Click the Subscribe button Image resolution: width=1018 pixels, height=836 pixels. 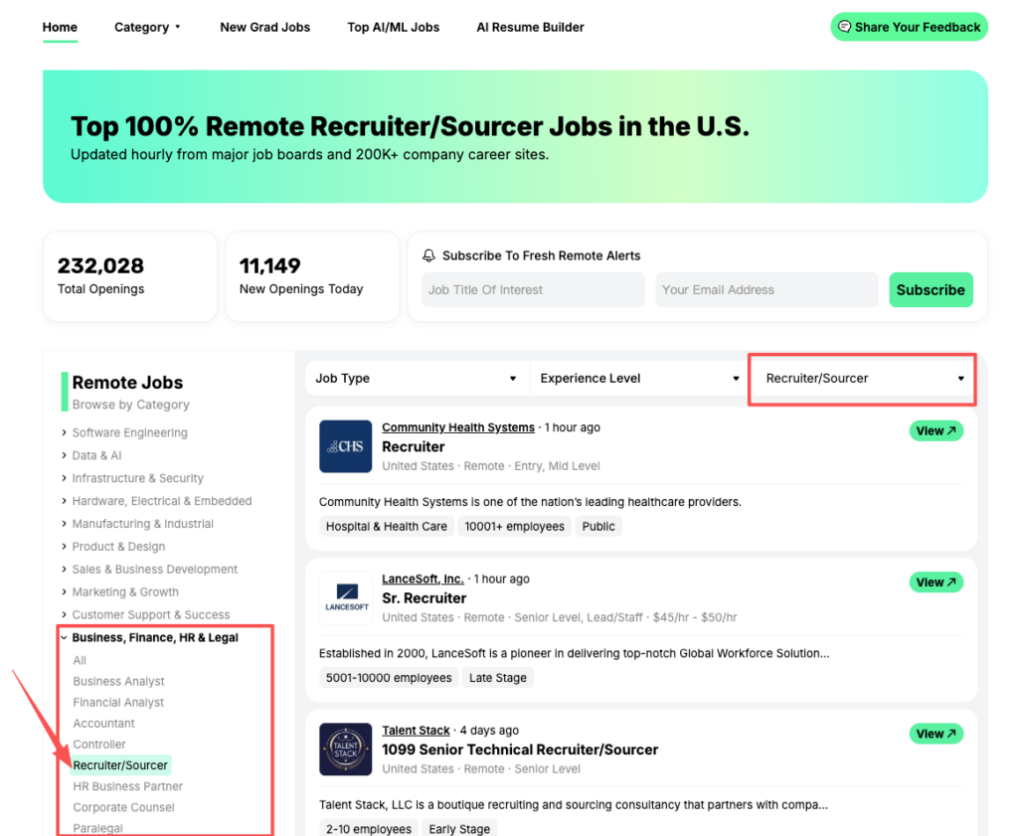[931, 289]
